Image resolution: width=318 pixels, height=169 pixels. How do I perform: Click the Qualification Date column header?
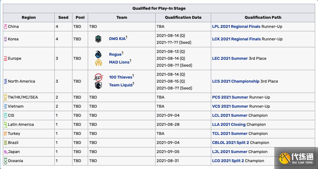(183, 18)
